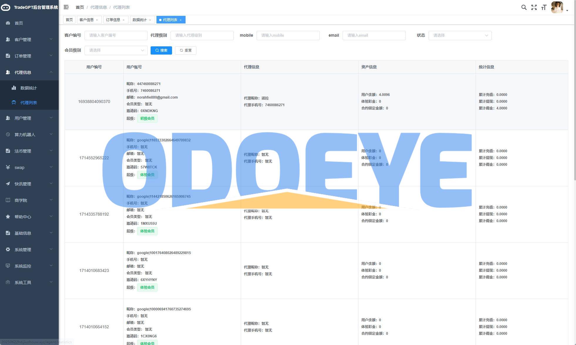Click the swap yen icon in sidebar
This screenshot has height=345, width=576.
pos(8,167)
